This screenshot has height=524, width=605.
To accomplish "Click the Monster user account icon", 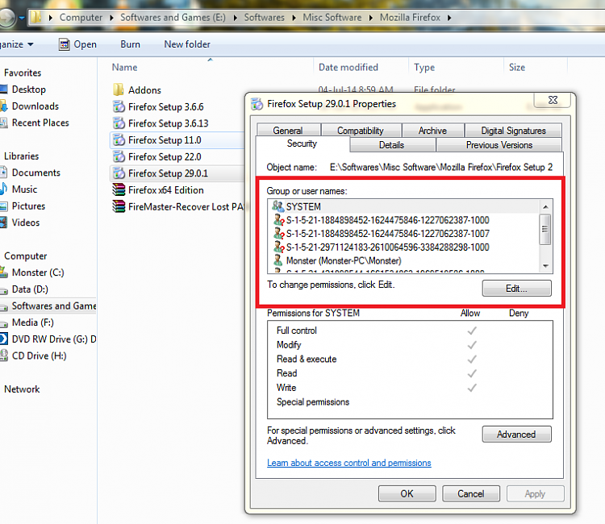I will [277, 260].
